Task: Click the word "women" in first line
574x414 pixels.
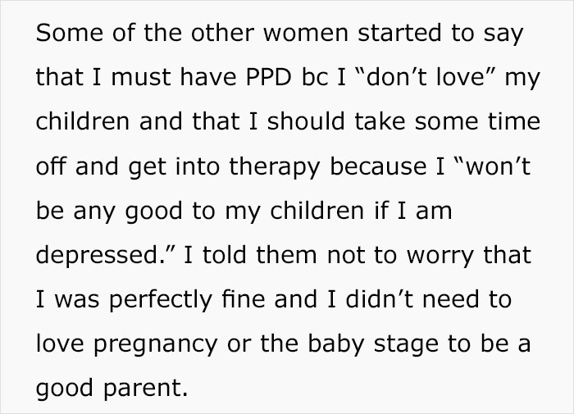Action: pos(306,33)
